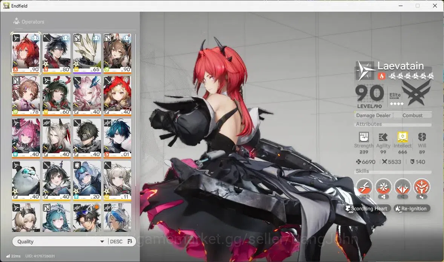Open the Damage Dealer role tag
444x262 pixels.
tap(373, 115)
